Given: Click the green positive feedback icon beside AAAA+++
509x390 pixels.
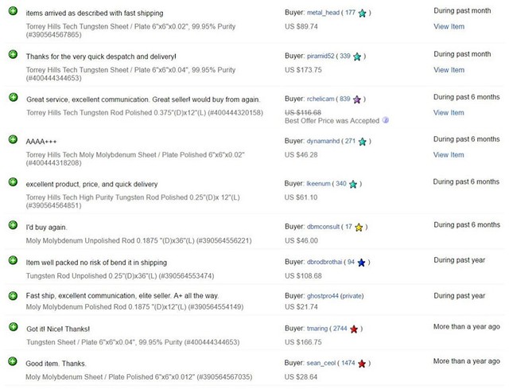Looking at the screenshot, I should (x=13, y=139).
